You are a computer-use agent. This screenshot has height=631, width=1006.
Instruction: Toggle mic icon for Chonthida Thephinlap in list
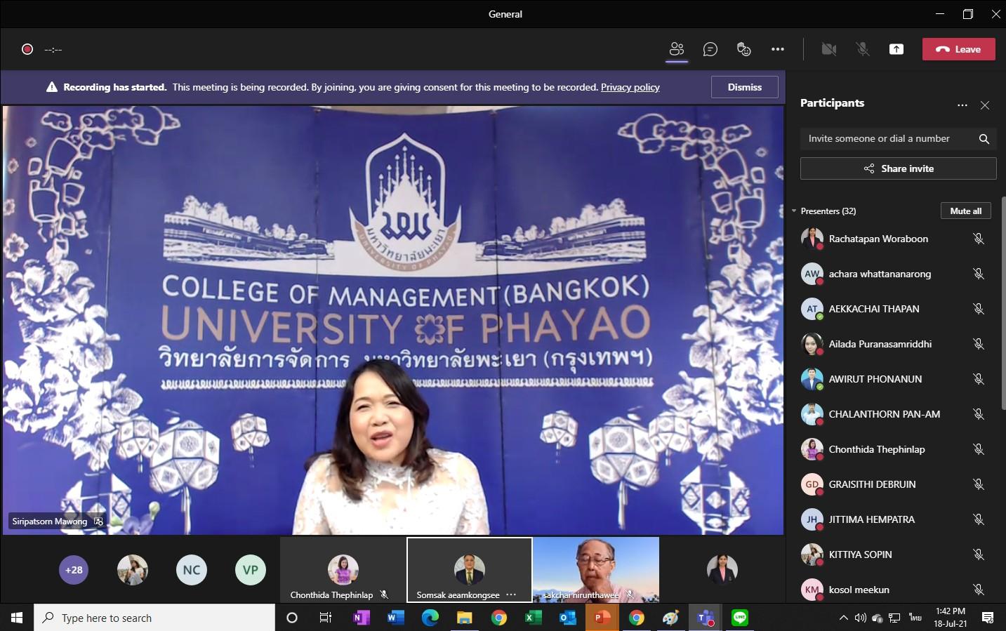[x=979, y=449]
